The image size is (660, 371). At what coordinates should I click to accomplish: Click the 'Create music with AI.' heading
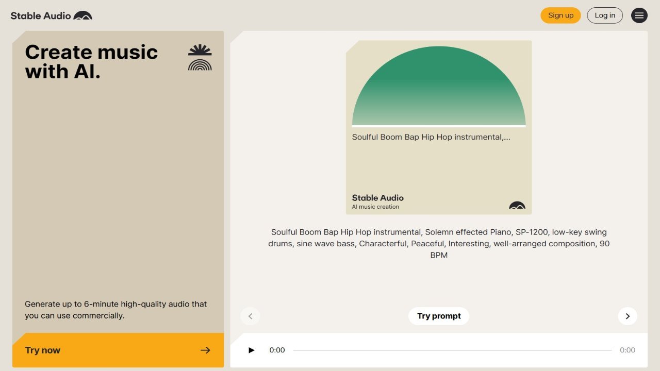coord(91,62)
